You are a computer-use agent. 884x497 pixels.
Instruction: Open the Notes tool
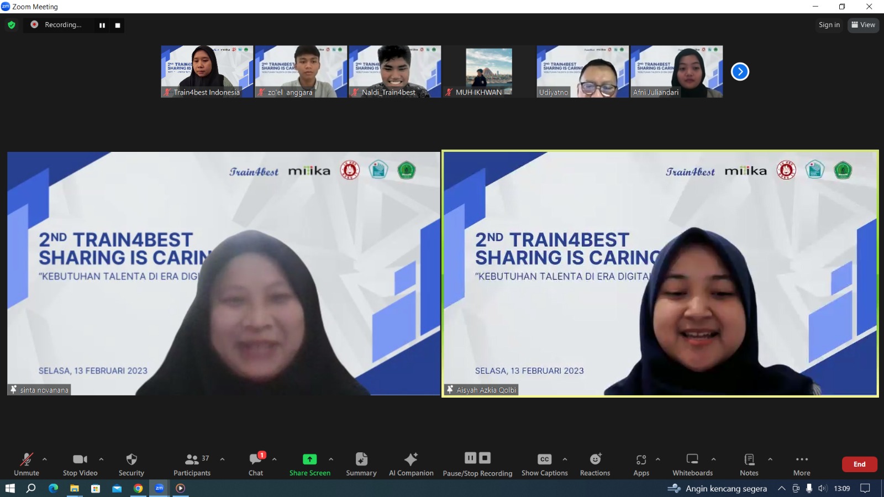point(749,464)
